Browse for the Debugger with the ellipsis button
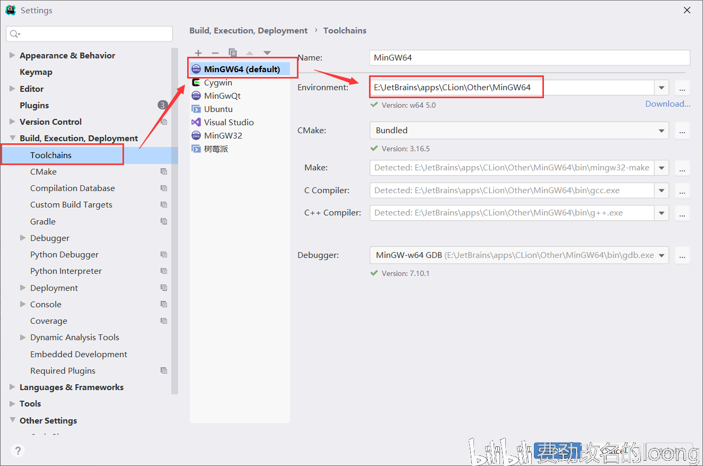Screen dimensions: 703x466 (682, 255)
